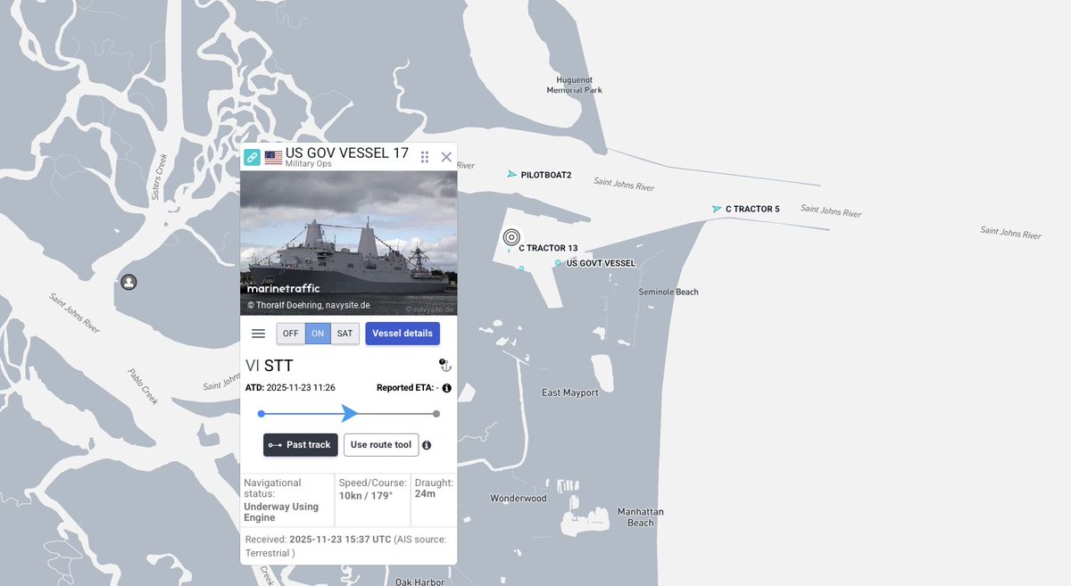This screenshot has height=586, width=1071.
Task: Click the C TRACTOR 5 label
Action: click(752, 209)
